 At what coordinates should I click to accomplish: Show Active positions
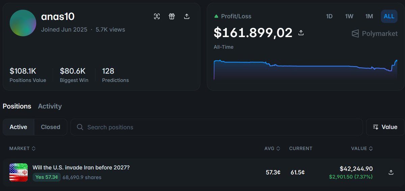(18, 127)
